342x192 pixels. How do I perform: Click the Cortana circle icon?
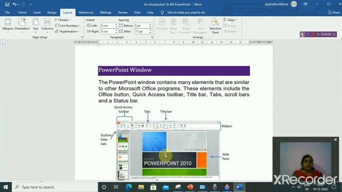pyautogui.click(x=104, y=187)
